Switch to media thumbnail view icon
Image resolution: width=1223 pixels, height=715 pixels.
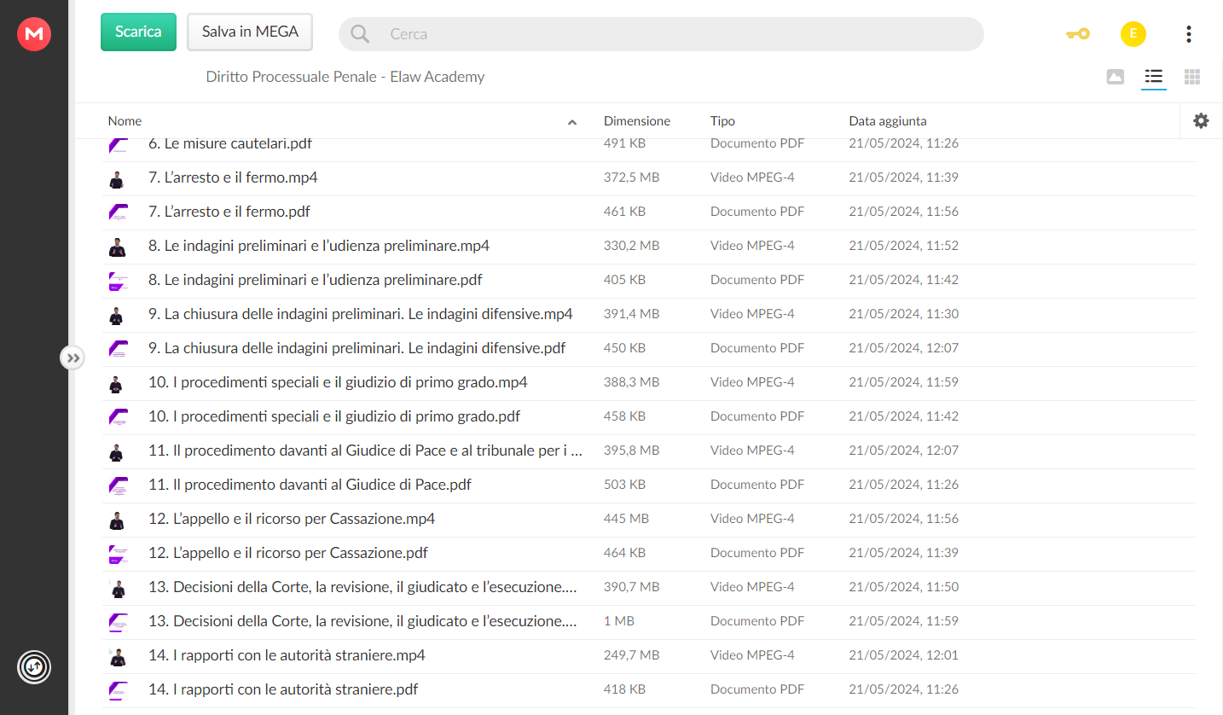pos(1116,77)
